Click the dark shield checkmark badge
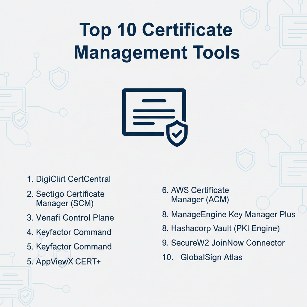307x307 pixels. 177,133
